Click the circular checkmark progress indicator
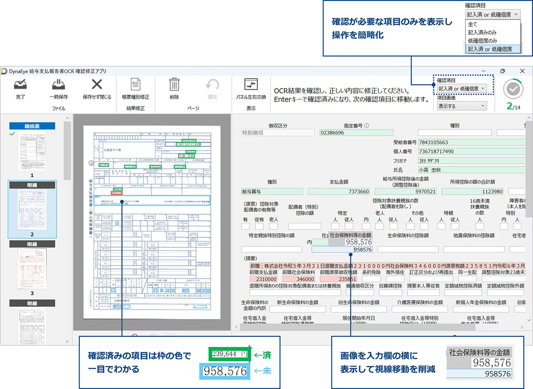The height and width of the screenshot is (389, 533). click(513, 89)
